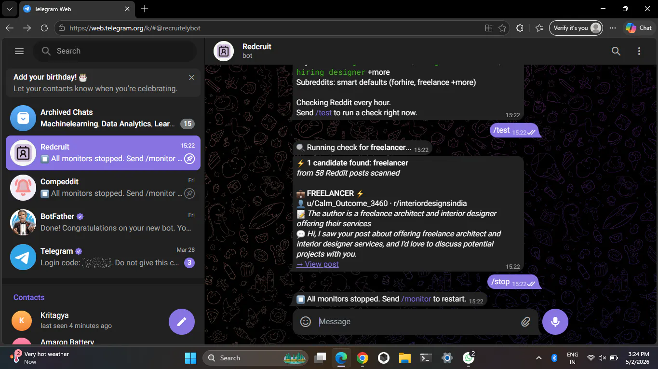
Task: Dismiss the Add your birthday banner
Action: (x=191, y=77)
